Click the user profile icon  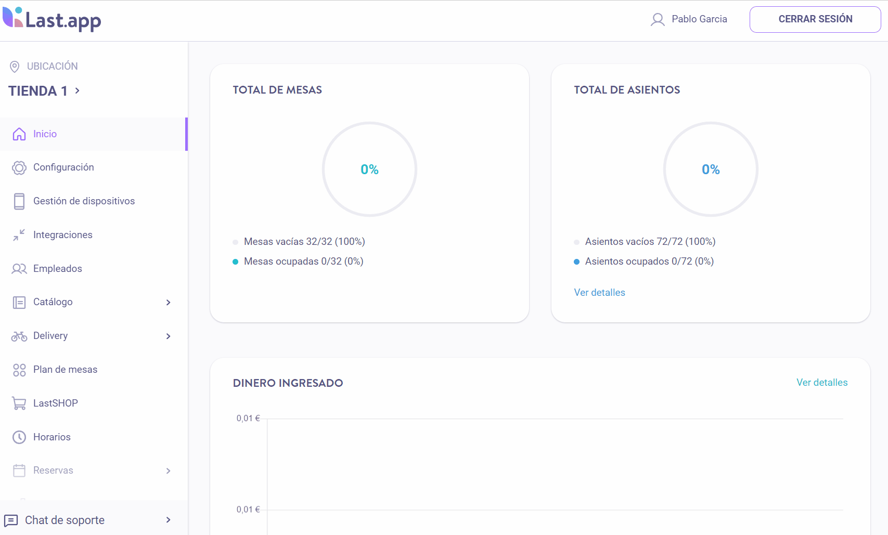[658, 20]
